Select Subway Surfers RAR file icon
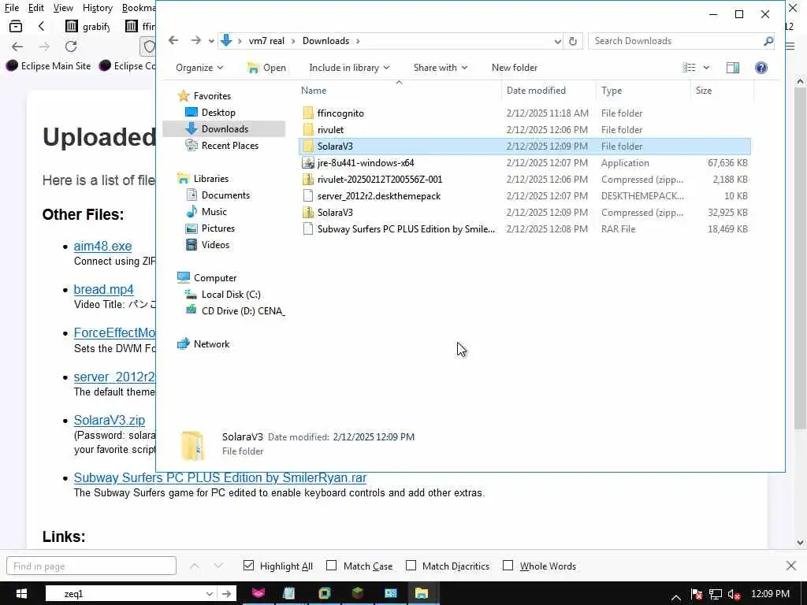Screen dimensions: 807x605 tap(308, 229)
